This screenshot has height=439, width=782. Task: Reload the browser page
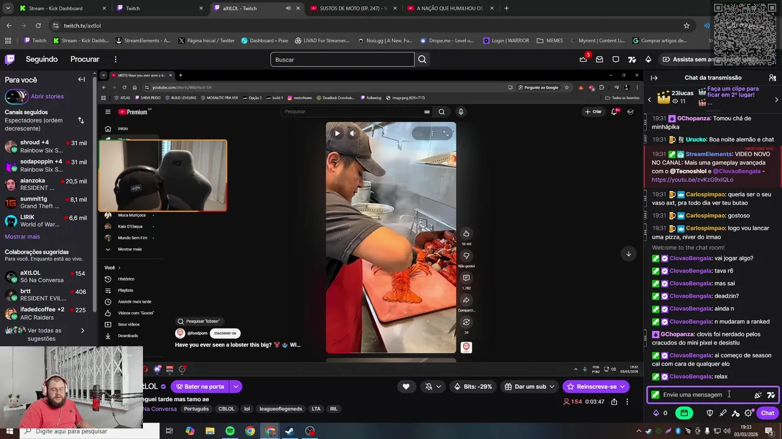[x=38, y=26]
